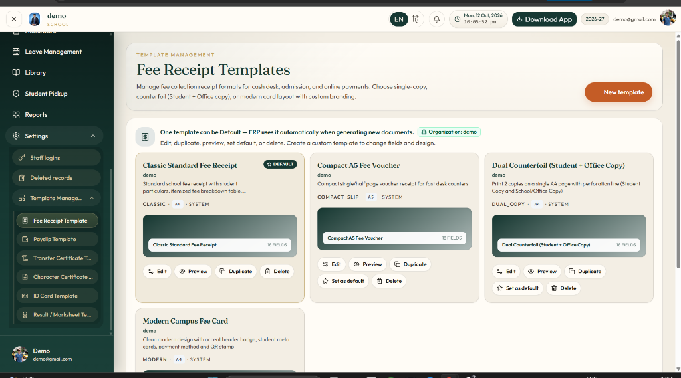Duplicate the Classic Standard Fee Receipt

coord(236,271)
